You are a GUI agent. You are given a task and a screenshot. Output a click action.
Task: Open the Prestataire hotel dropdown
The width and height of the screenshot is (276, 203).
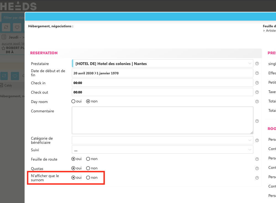tap(162, 64)
